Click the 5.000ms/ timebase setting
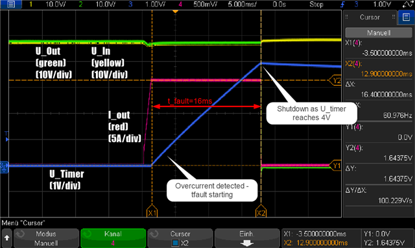This screenshot has height=248, width=415. click(242, 5)
